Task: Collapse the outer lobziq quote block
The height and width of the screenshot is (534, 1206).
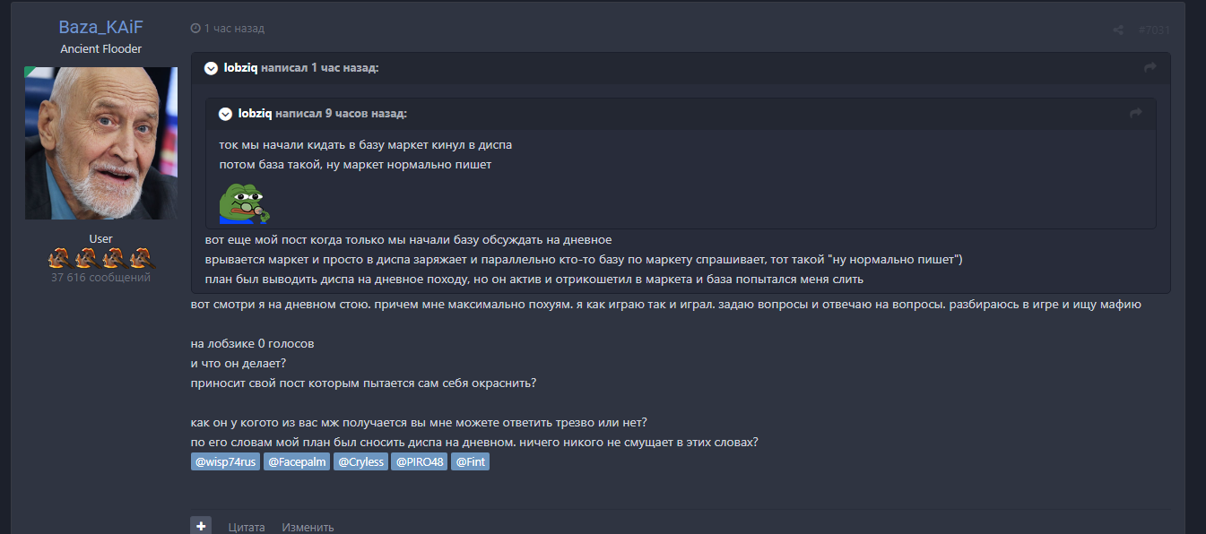Action: point(212,68)
